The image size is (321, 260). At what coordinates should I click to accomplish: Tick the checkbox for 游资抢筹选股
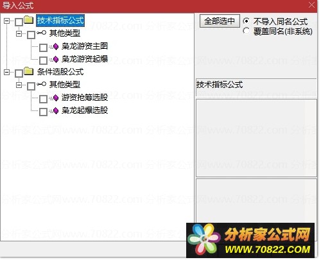coord(44,99)
